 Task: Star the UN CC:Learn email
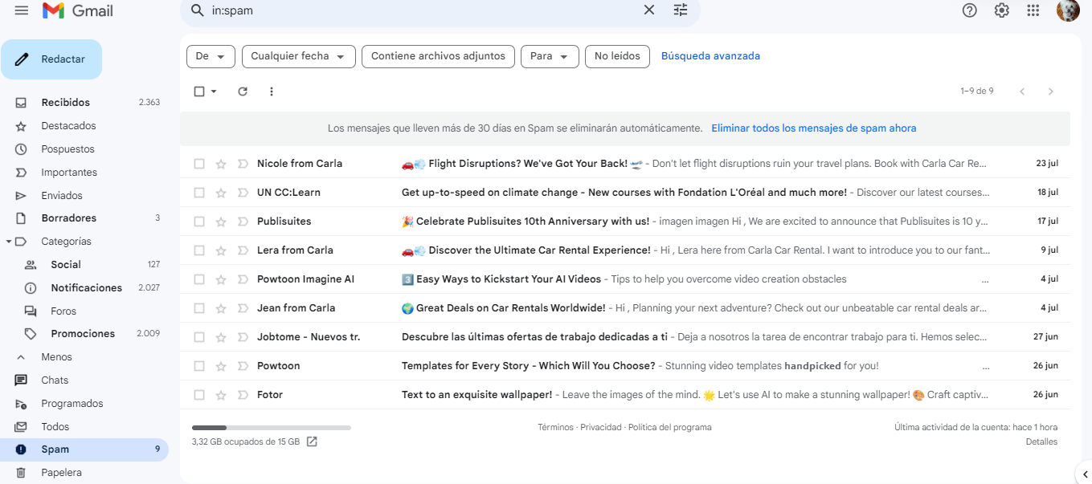point(221,193)
